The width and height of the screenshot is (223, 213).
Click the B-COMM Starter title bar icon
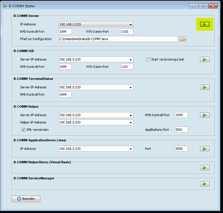(5, 6)
